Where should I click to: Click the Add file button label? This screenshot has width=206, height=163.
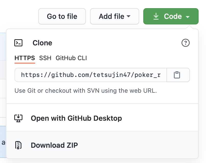(111, 16)
